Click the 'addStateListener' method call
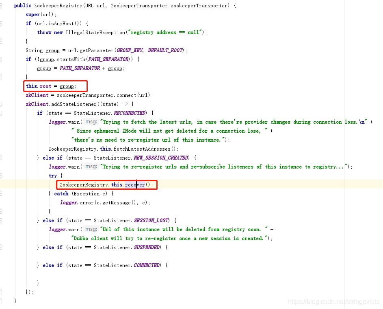This screenshot has width=383, height=309. click(74, 104)
